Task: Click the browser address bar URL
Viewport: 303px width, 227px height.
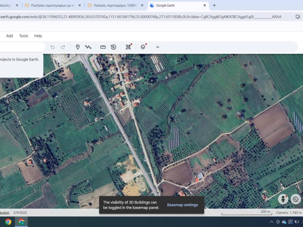Action: [141, 17]
